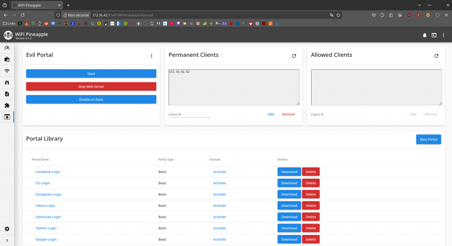Click the address bar URL

point(123,15)
